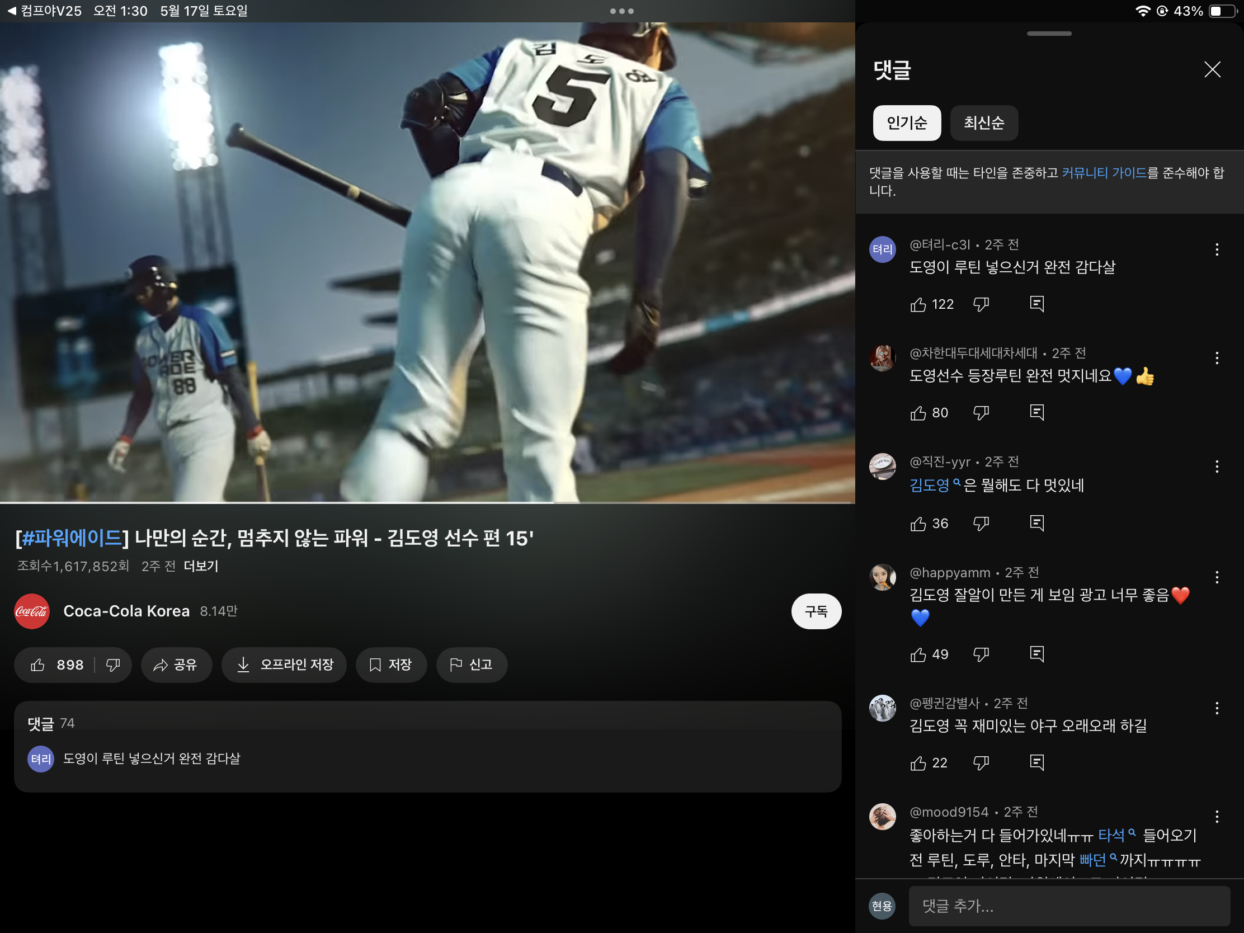Open the three-dot multitasking menu
This screenshot has height=933, width=1244.
[621, 11]
